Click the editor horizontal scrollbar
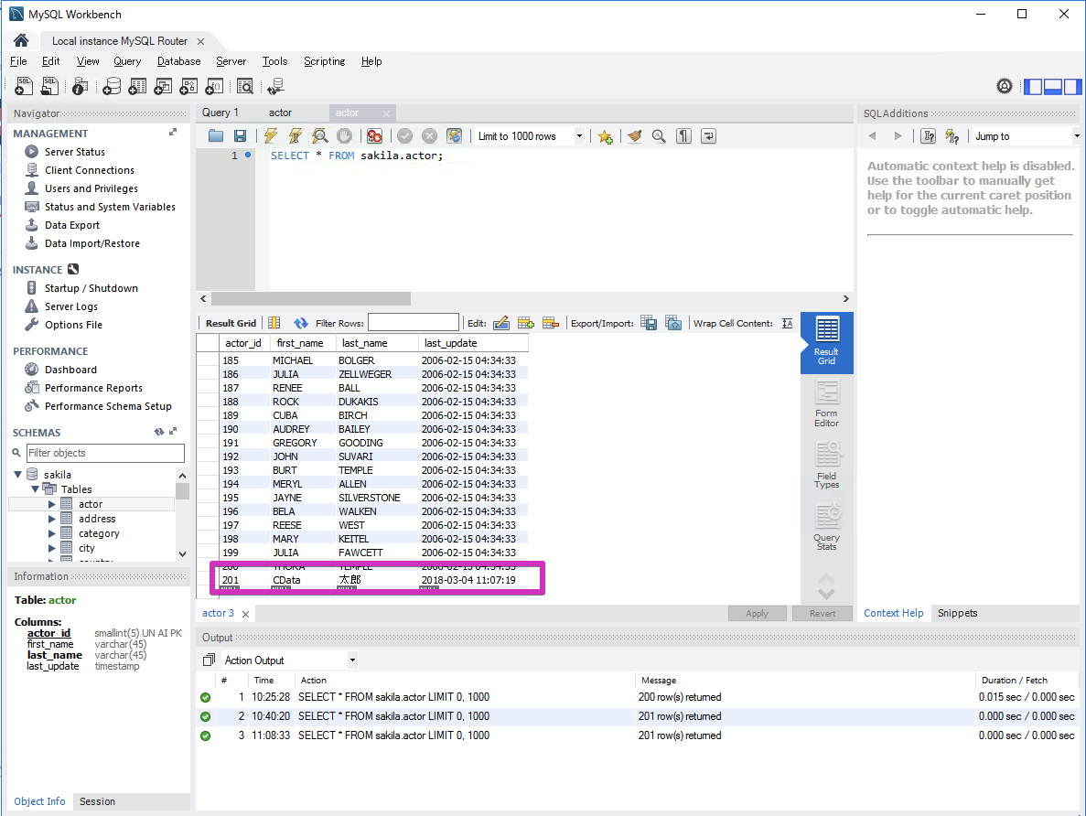The width and height of the screenshot is (1086, 816). (311, 298)
